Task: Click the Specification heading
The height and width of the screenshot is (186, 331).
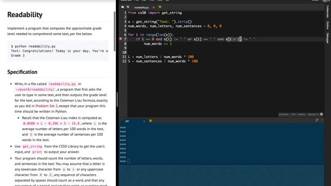Action: [x=22, y=72]
